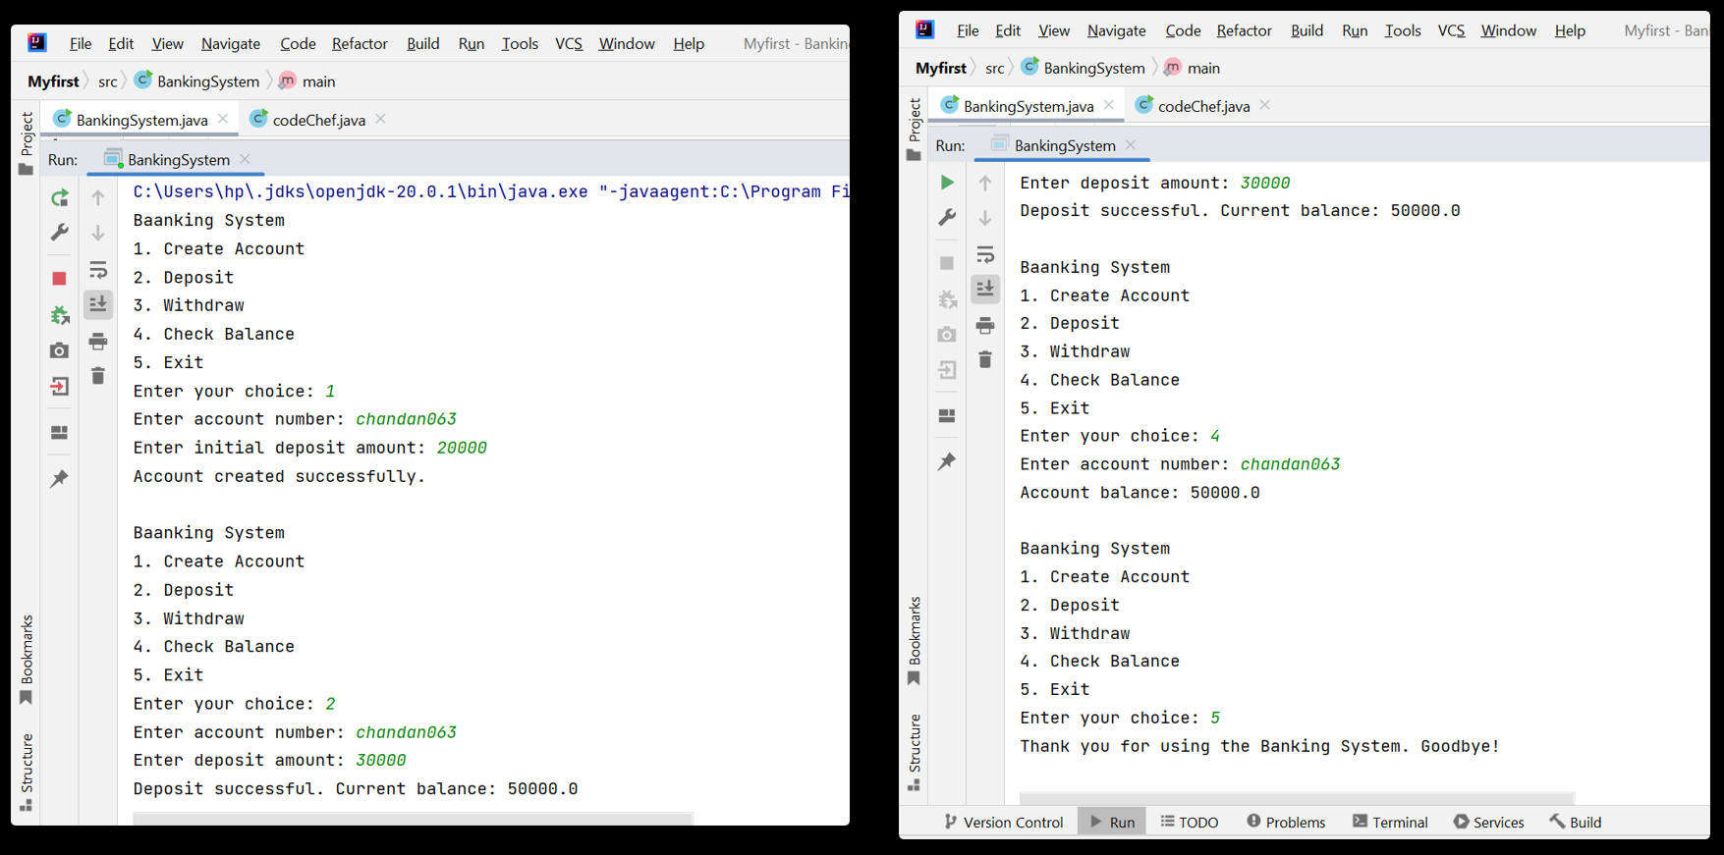This screenshot has width=1724, height=855.
Task: Click IntelliJ logo icon in right window
Action: pos(924,29)
